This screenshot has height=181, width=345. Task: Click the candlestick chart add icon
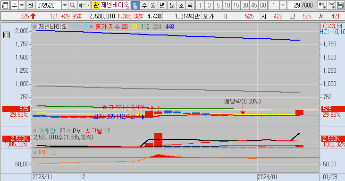coord(322,5)
